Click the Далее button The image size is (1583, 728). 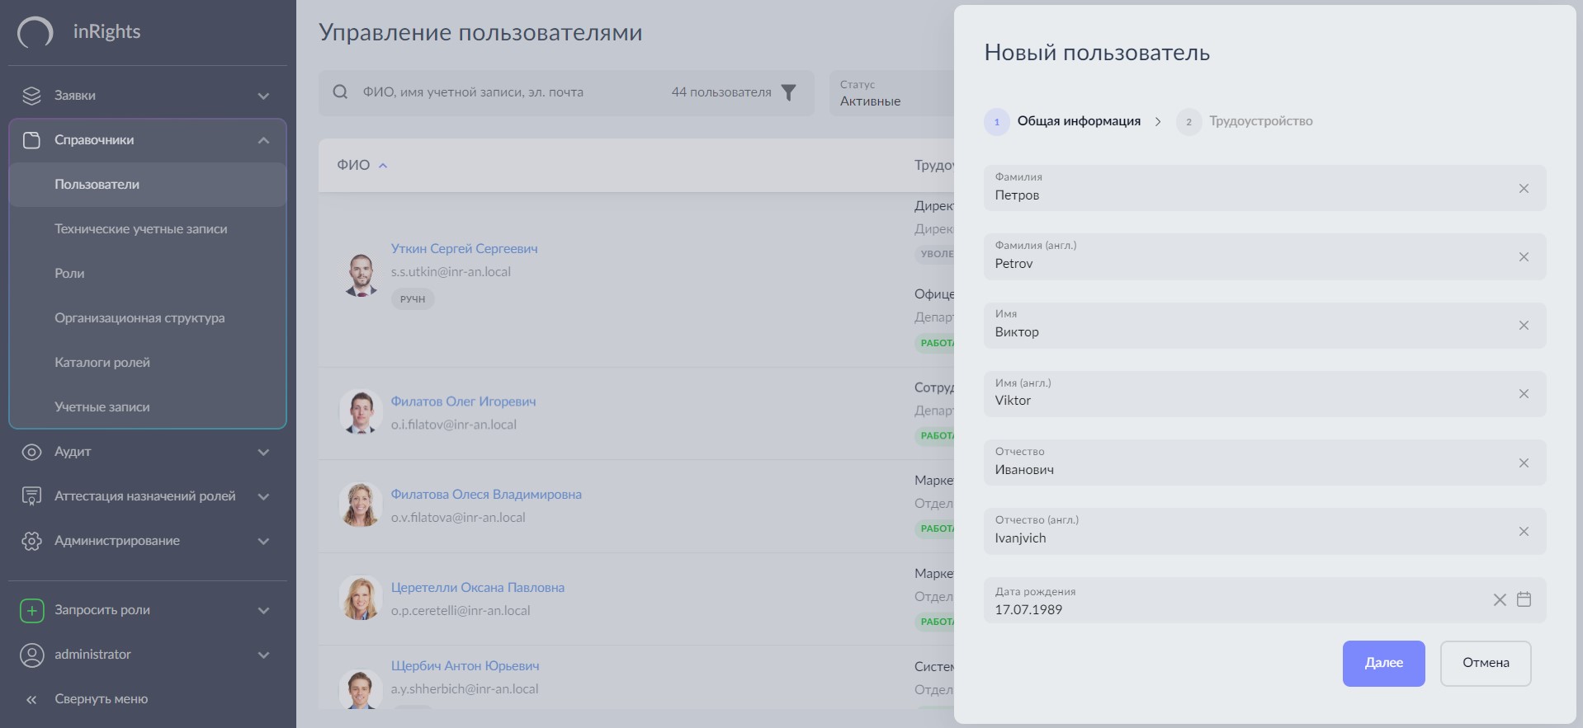[x=1384, y=664]
